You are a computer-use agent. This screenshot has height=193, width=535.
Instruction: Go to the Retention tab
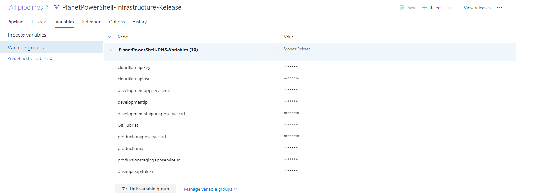tap(92, 22)
